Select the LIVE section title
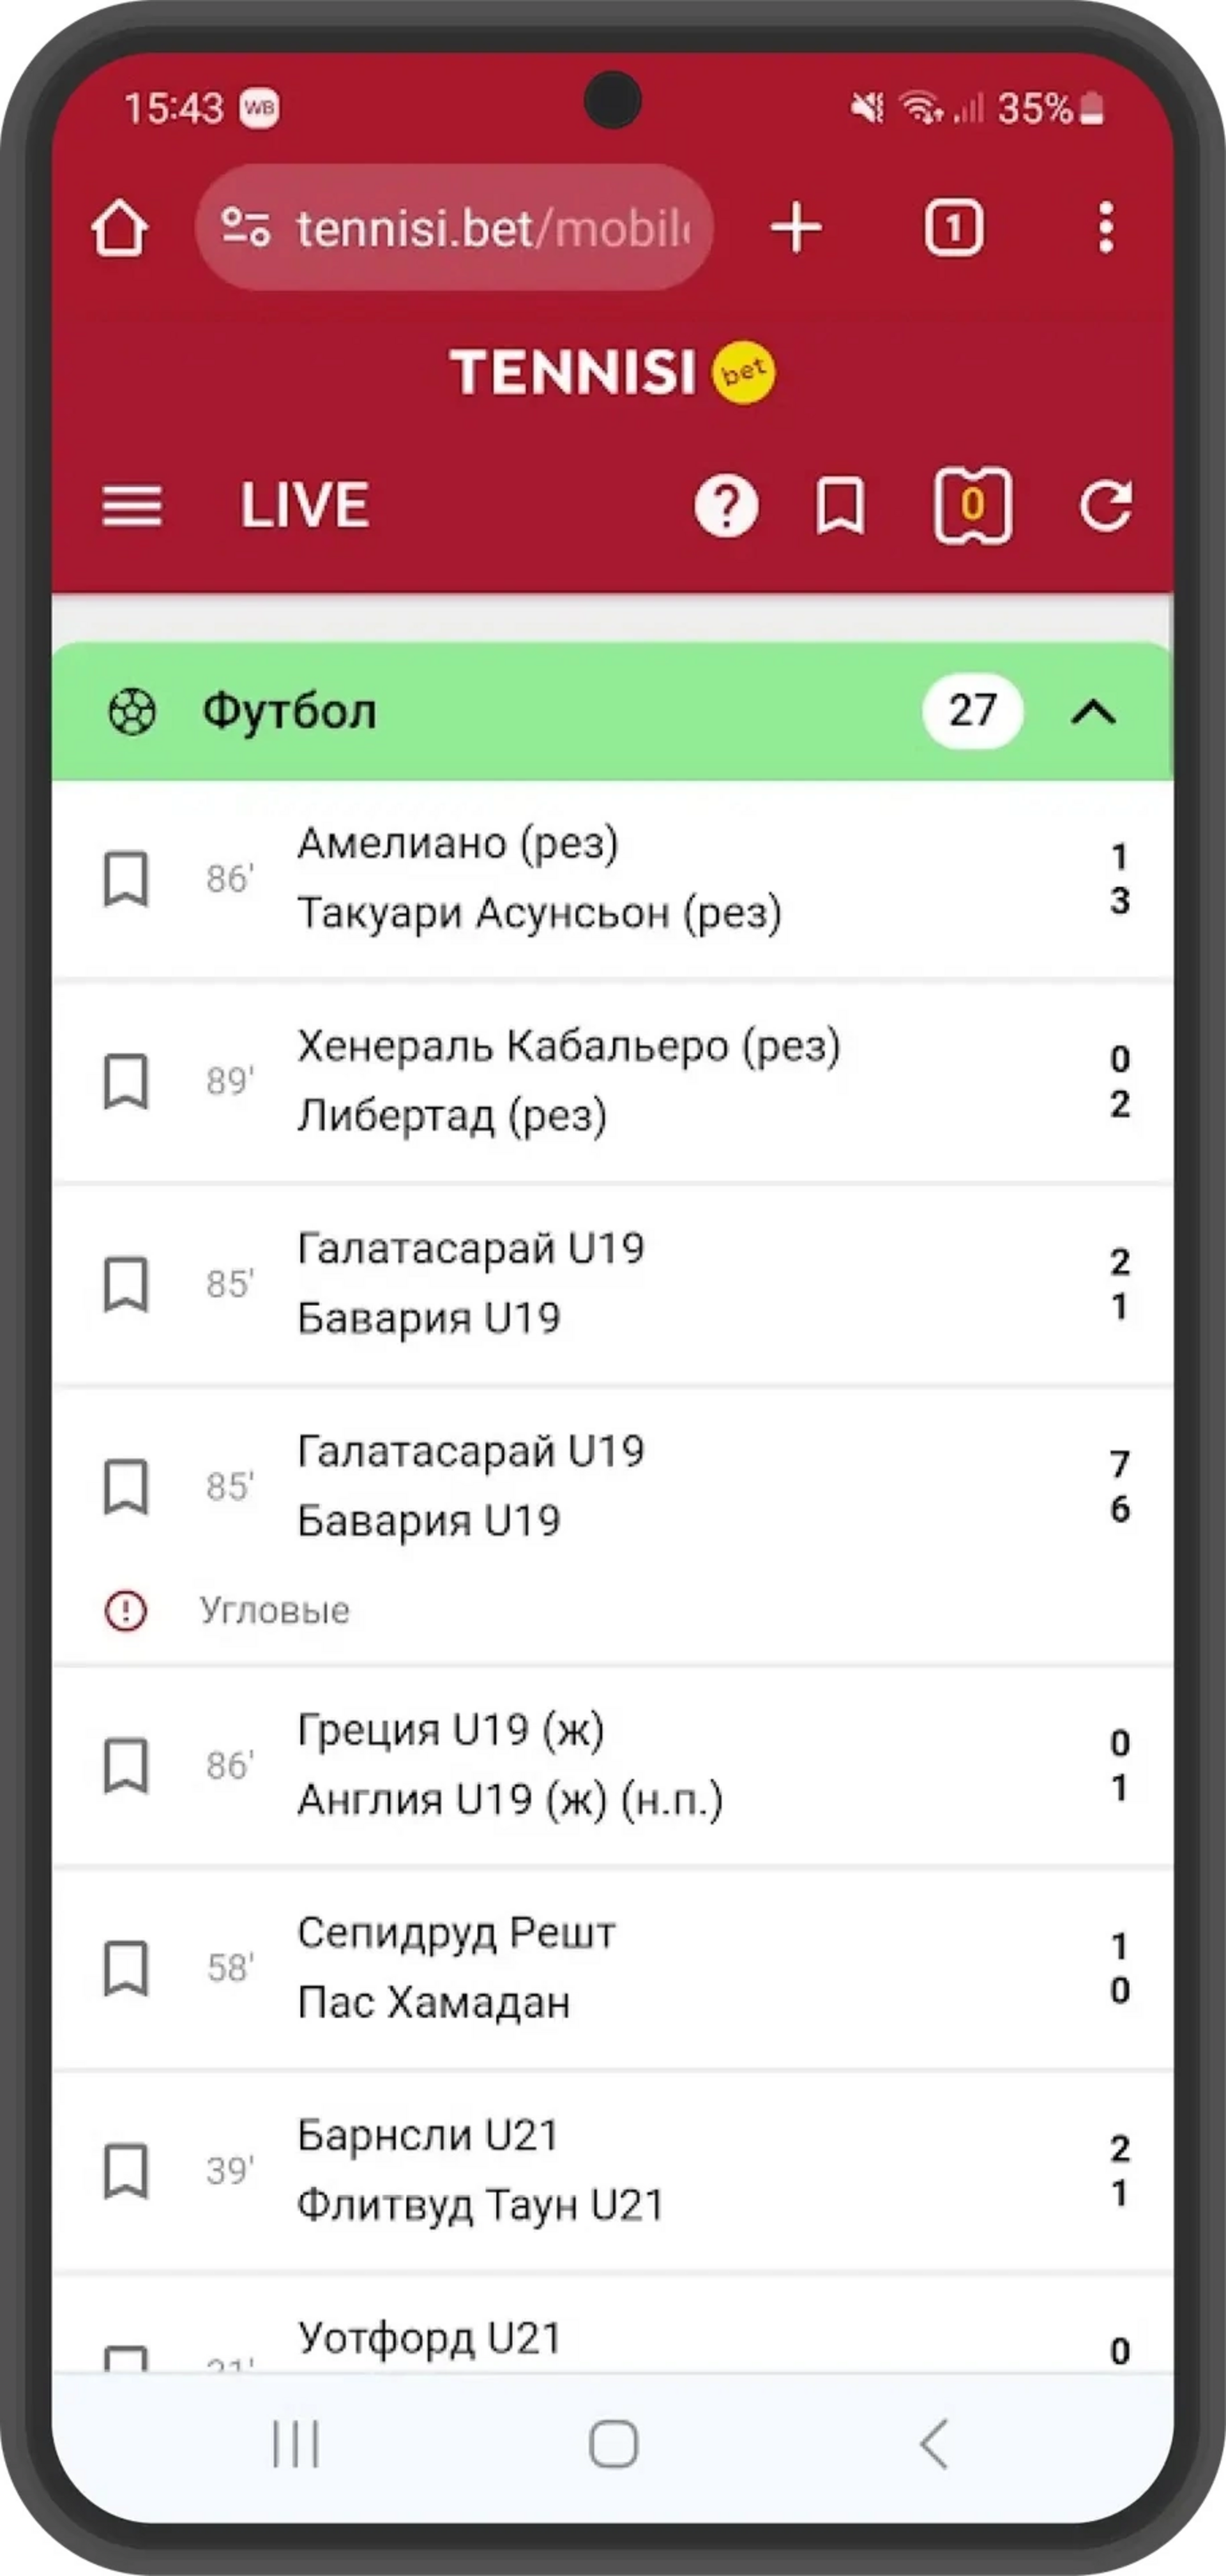Viewport: 1226px width, 2576px height. [x=305, y=505]
